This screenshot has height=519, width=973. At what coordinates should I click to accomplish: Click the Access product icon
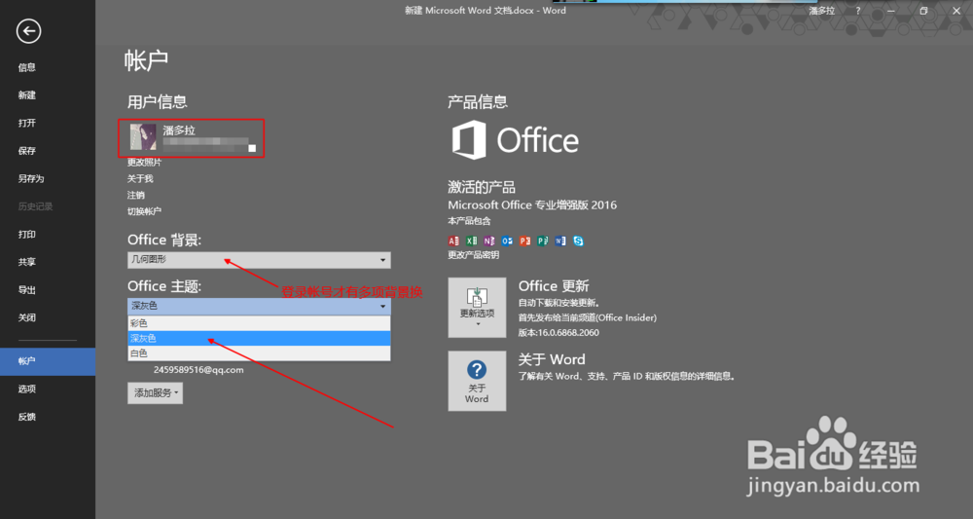(x=453, y=241)
